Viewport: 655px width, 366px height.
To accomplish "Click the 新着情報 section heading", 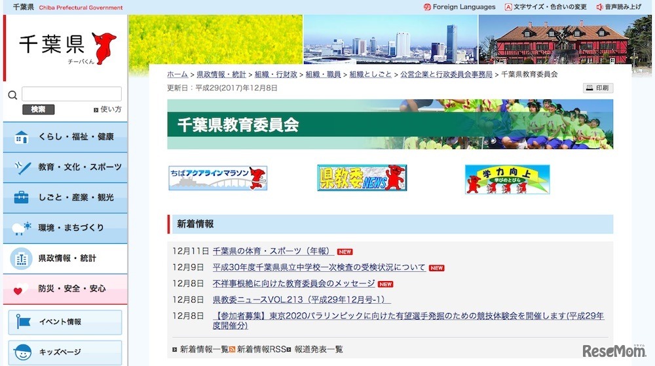I will coord(390,224).
